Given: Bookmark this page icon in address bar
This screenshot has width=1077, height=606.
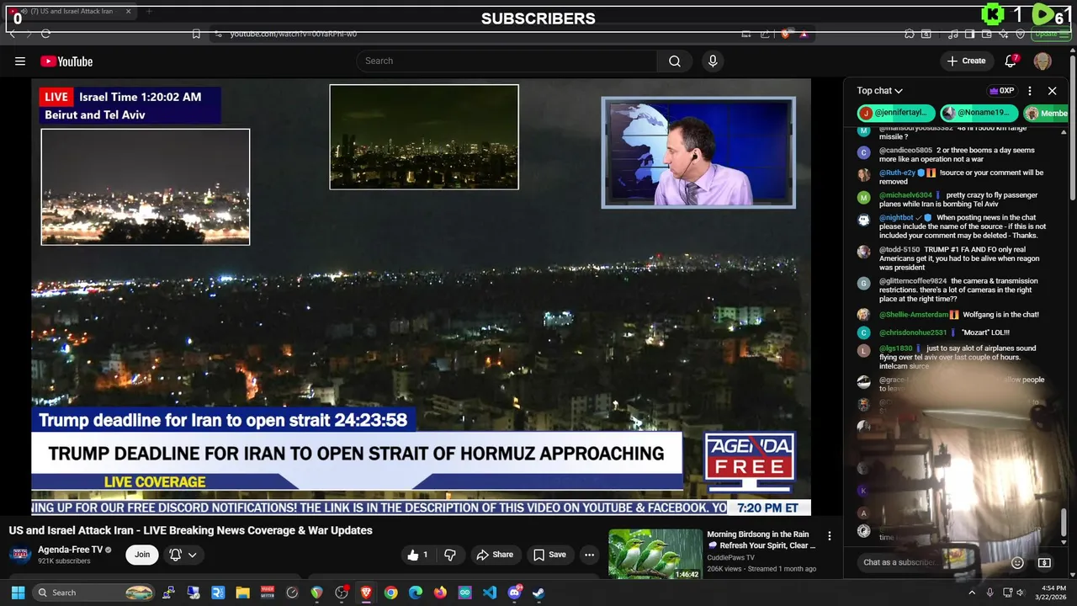Looking at the screenshot, I should pos(196,34).
